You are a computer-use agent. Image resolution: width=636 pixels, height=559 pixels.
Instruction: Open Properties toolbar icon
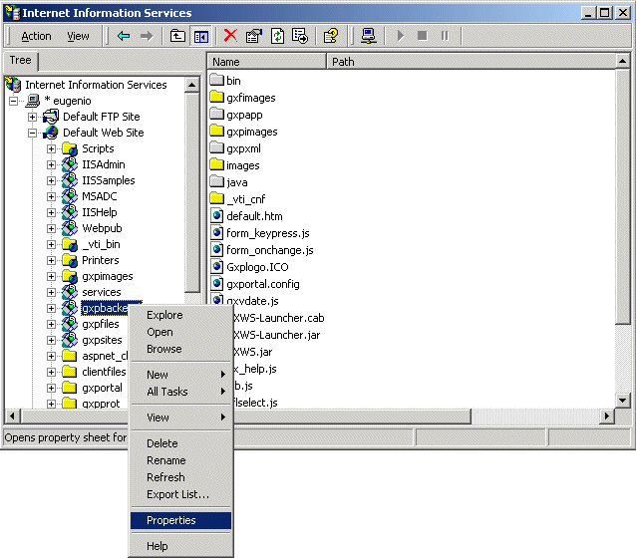[x=254, y=36]
